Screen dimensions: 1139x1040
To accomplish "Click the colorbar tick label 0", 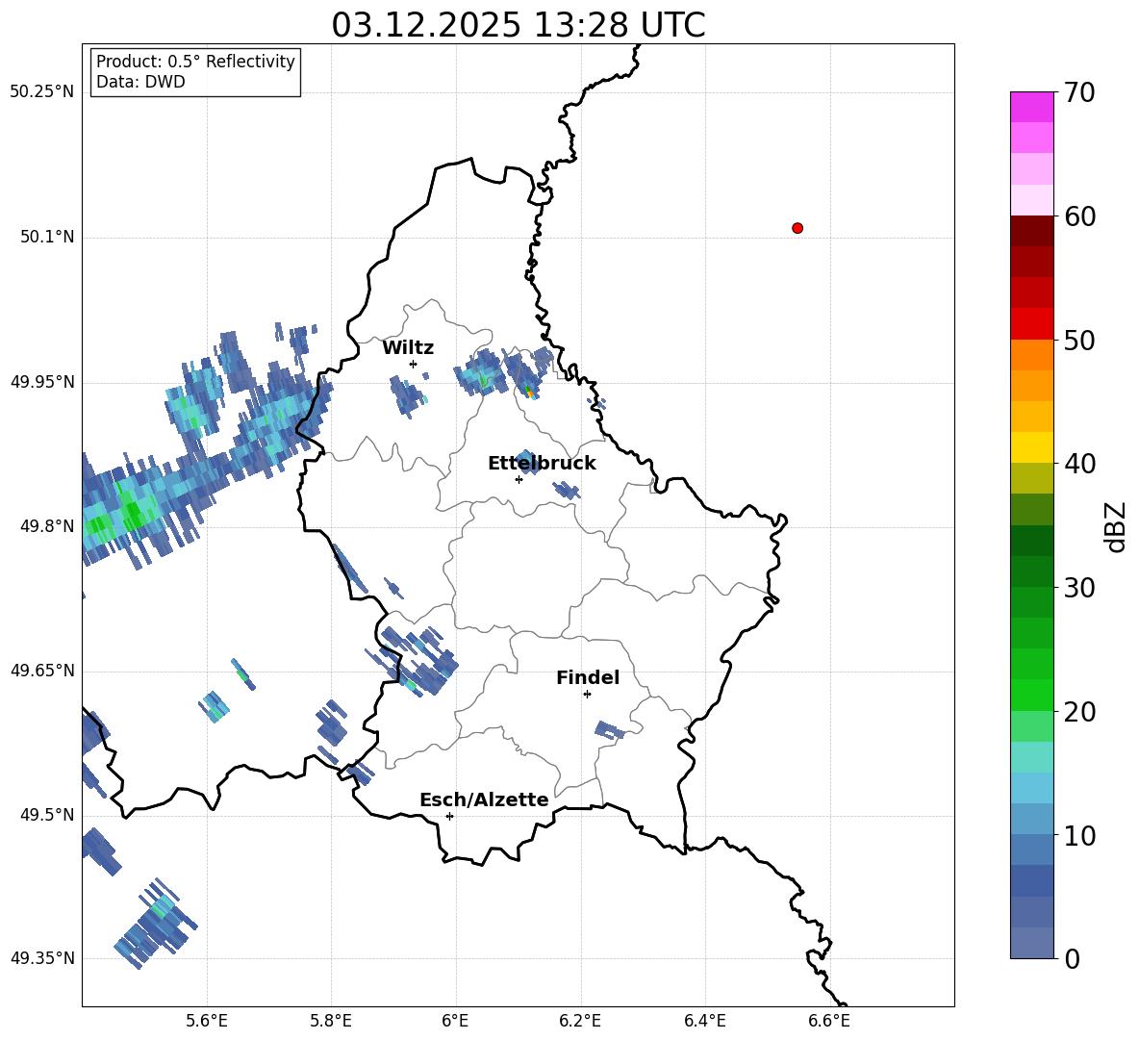I will (x=1073, y=959).
